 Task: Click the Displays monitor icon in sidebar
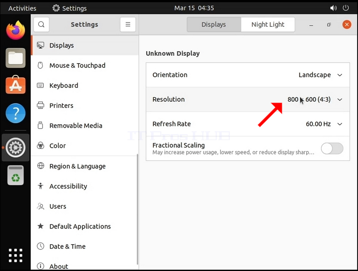point(40,46)
